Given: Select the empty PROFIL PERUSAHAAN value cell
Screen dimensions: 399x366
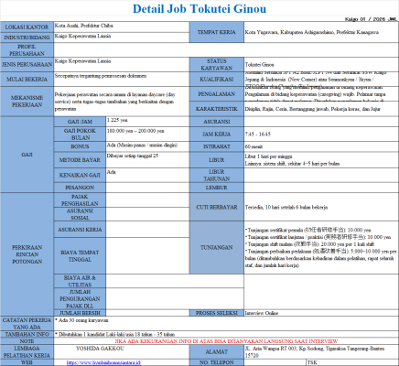Looking at the screenshot, I should click(226, 50).
